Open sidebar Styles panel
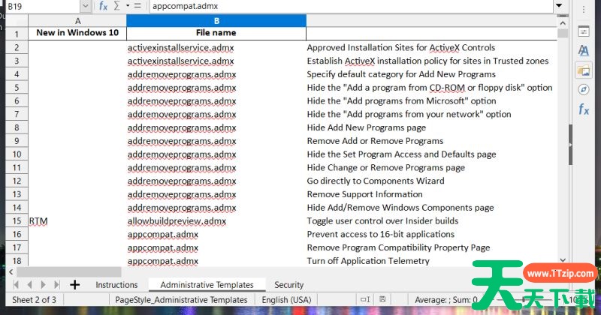This screenshot has height=315, width=601. coord(584,50)
